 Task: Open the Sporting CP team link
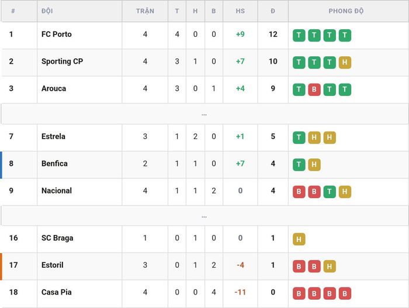tap(63, 61)
